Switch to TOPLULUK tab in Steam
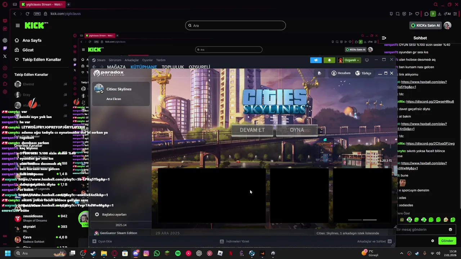Viewport: 461px width, 259px height. [173, 67]
